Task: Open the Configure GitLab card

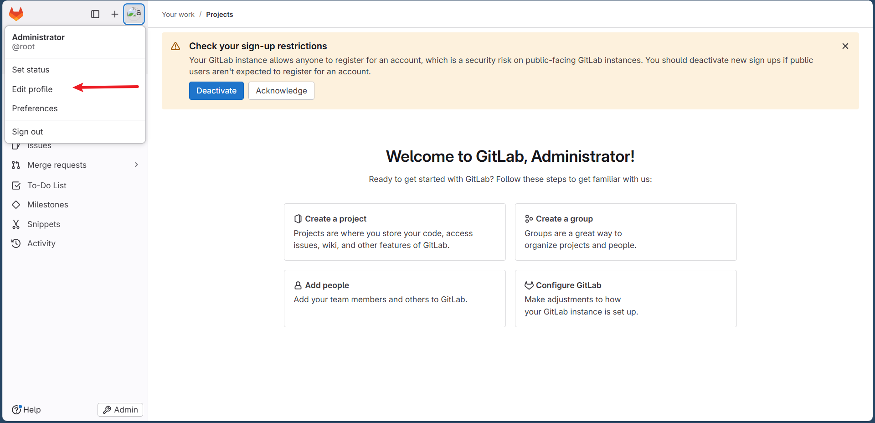Action: pyautogui.click(x=626, y=299)
